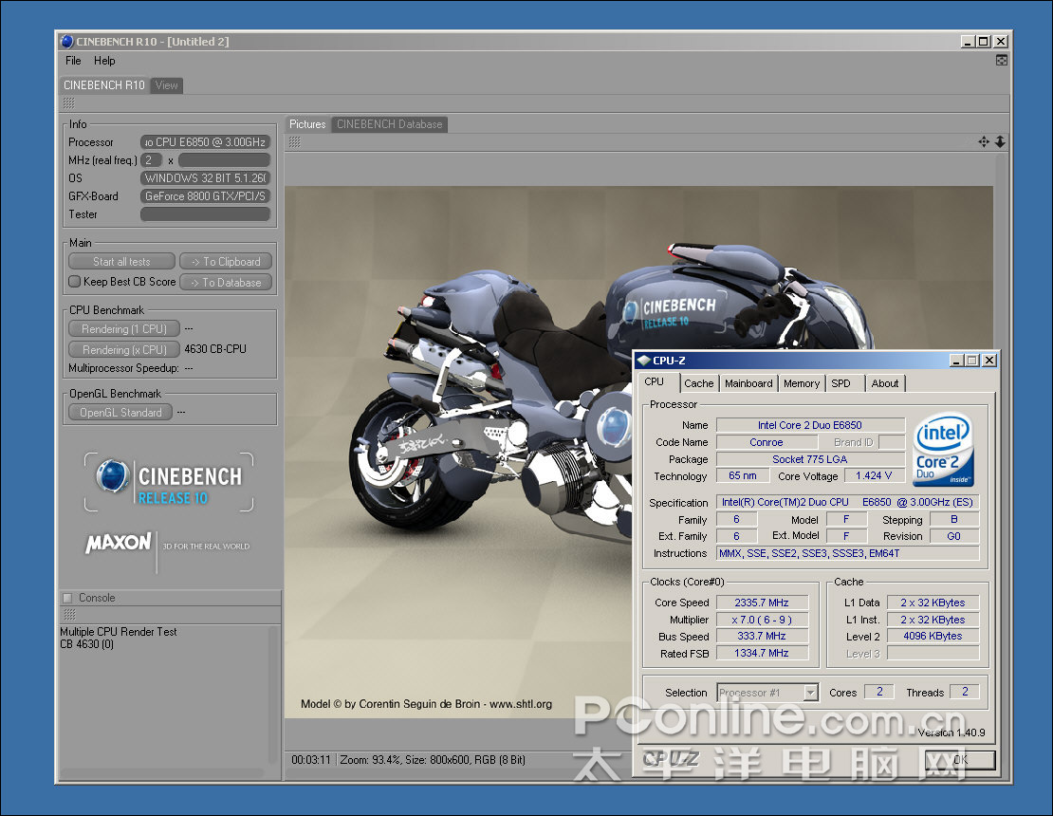1053x816 pixels.
Task: Select the Pictures tab
Action: (307, 124)
